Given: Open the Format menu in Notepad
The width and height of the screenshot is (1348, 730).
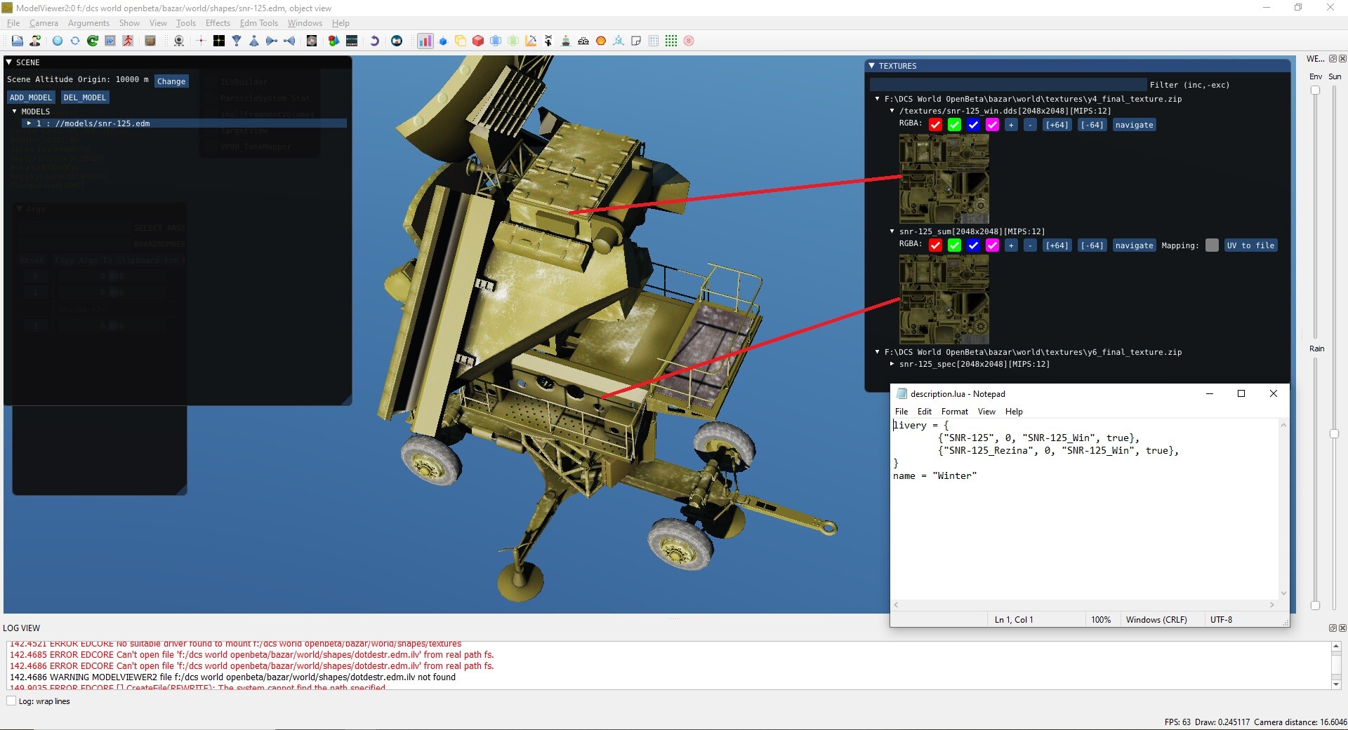Looking at the screenshot, I should pos(954,412).
